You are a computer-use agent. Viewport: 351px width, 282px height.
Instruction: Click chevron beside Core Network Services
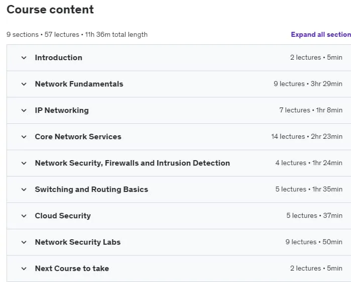point(24,137)
